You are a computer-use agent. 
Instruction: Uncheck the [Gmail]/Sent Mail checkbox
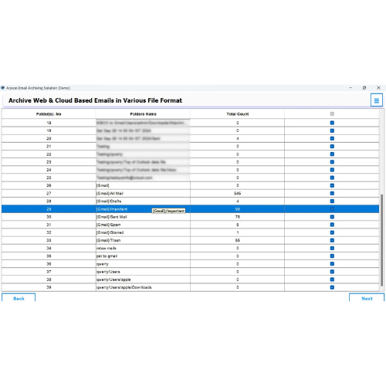click(332, 217)
